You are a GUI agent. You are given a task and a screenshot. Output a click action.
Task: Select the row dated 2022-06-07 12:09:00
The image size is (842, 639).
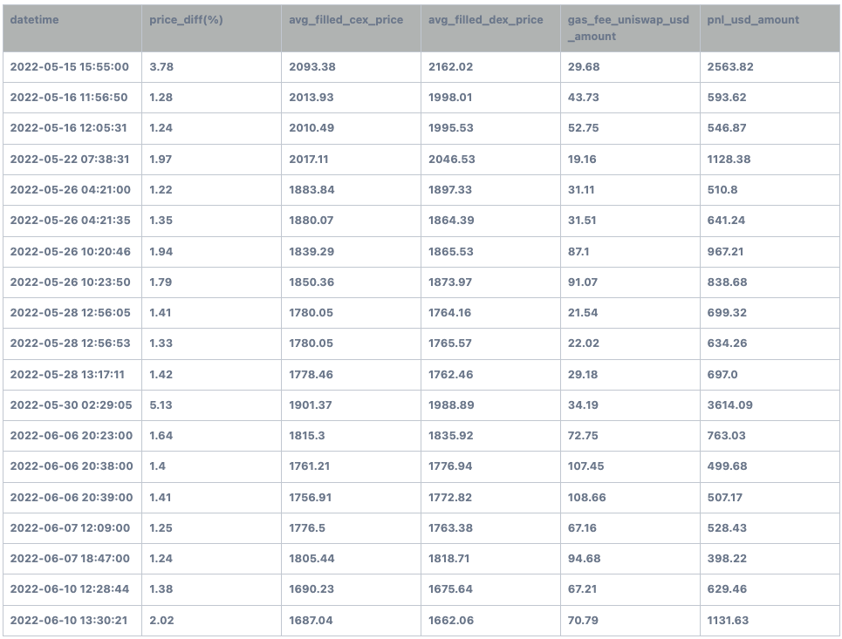[x=70, y=527]
